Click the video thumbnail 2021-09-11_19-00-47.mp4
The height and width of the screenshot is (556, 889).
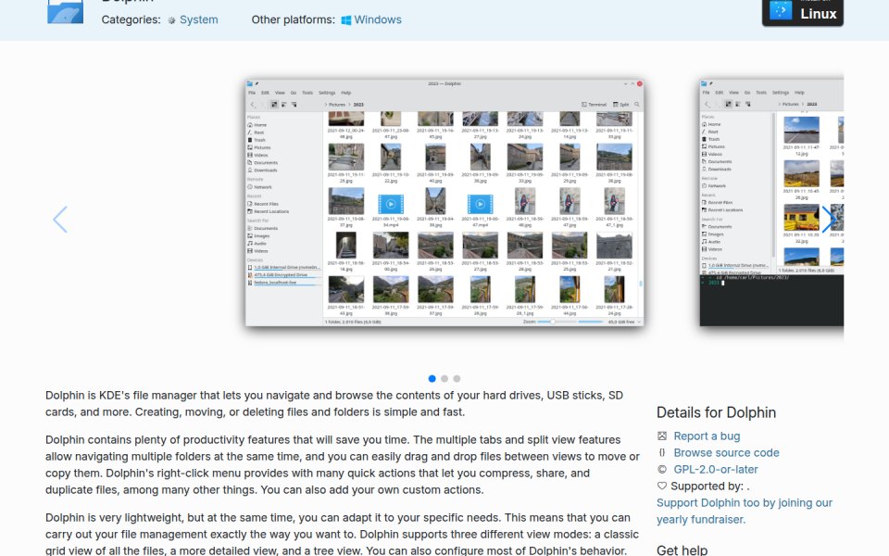pos(481,204)
